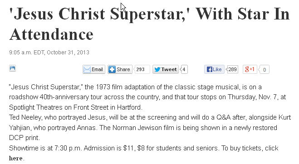This screenshot has height=164, width=299.
Task: Open the Email sharing button
Action: click(94, 69)
